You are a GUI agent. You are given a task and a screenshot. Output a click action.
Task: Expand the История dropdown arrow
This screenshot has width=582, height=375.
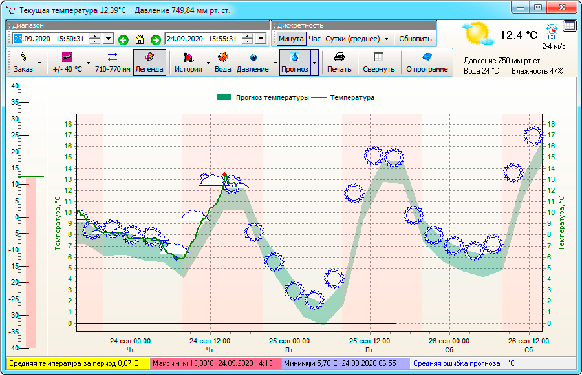pyautogui.click(x=208, y=63)
